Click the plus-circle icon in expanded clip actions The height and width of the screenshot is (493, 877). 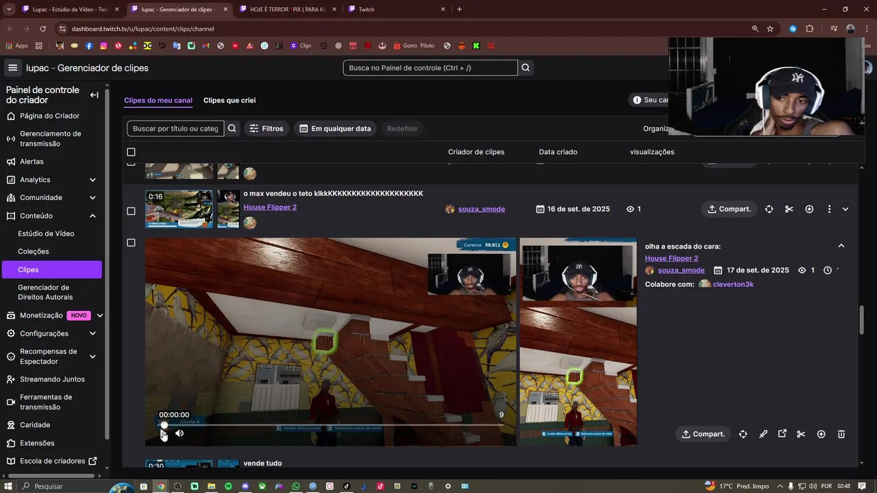pos(821,434)
